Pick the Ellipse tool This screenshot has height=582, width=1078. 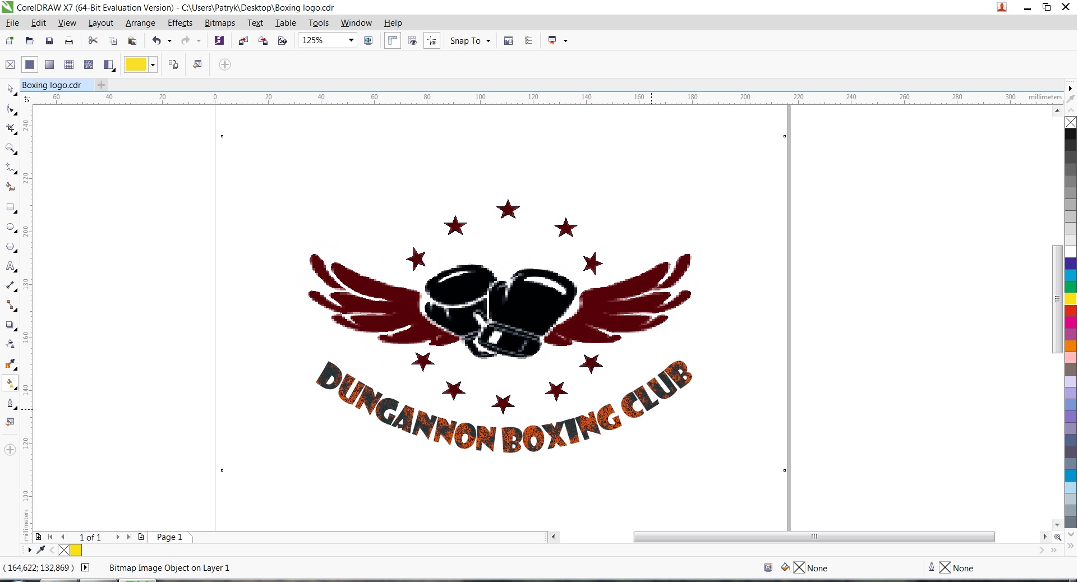tap(10, 227)
